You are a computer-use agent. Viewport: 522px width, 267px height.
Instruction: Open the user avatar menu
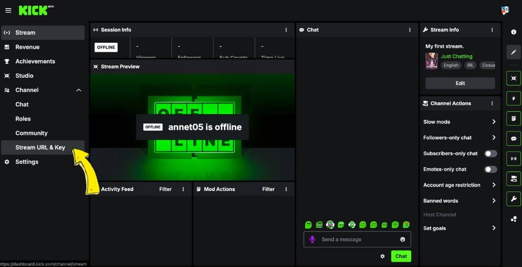point(505,10)
